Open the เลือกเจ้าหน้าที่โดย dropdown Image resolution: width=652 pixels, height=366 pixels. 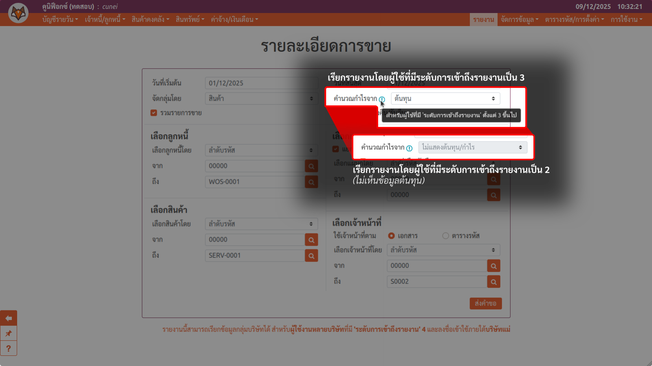click(443, 250)
